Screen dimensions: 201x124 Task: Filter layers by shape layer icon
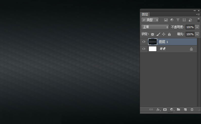pyautogui.click(x=184, y=20)
